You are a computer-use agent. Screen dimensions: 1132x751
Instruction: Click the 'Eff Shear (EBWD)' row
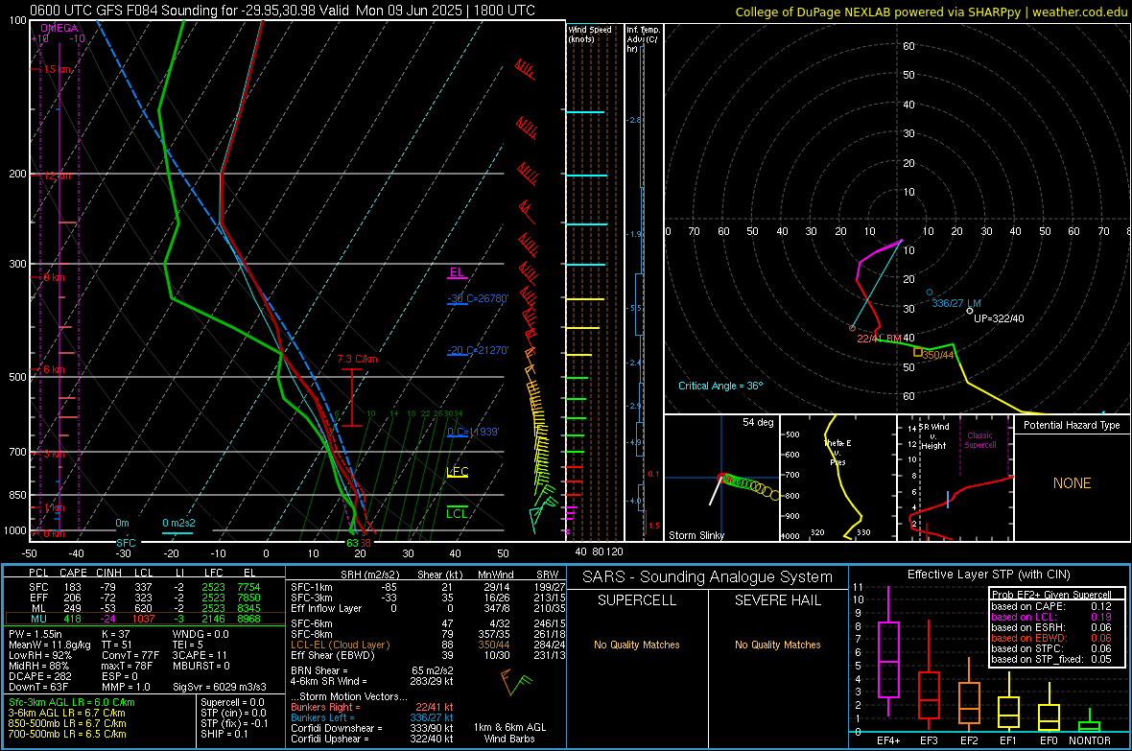[428, 656]
